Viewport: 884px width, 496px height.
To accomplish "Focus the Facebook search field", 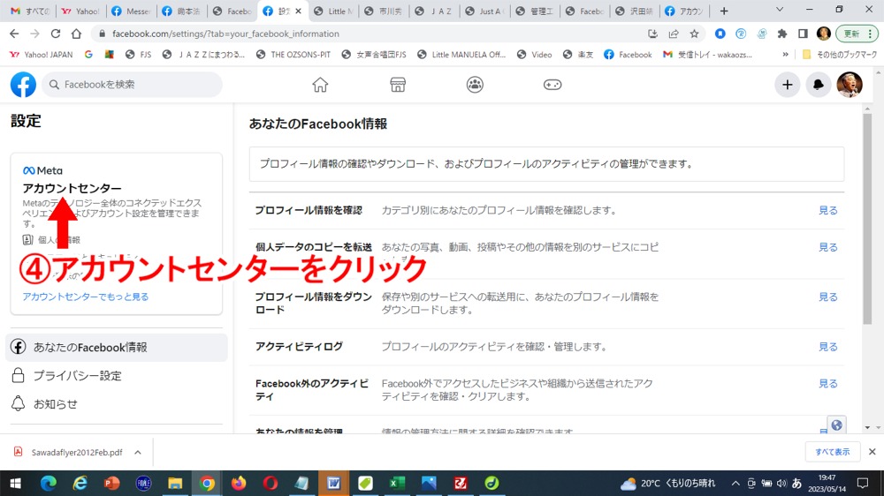I will click(x=133, y=85).
